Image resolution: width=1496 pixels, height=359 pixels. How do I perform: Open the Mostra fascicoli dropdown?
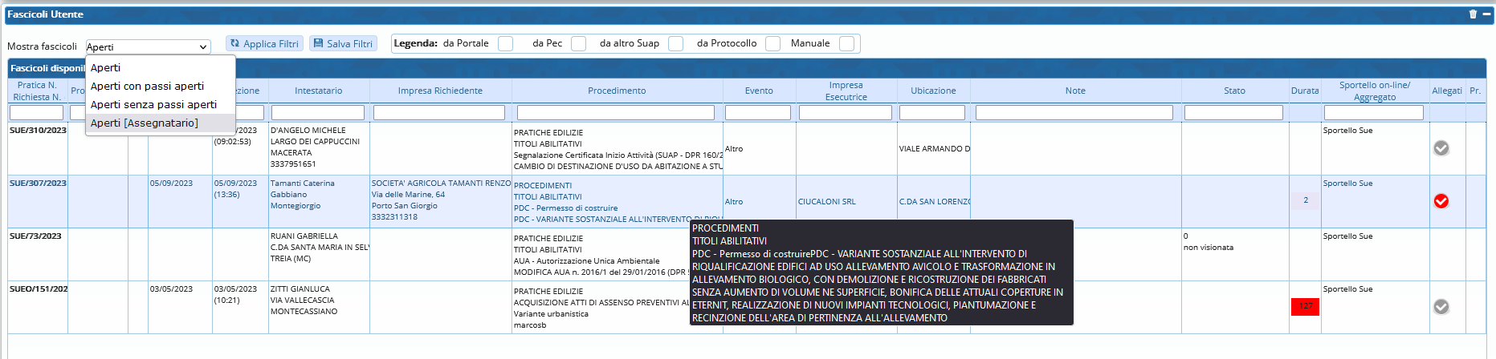tap(148, 47)
